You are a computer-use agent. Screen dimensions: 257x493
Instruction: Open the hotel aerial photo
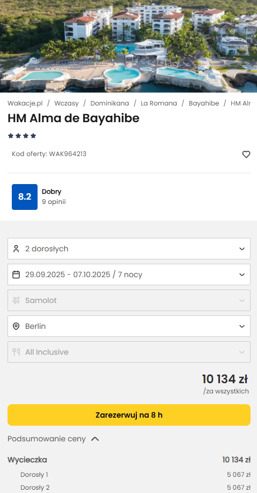[x=129, y=46]
